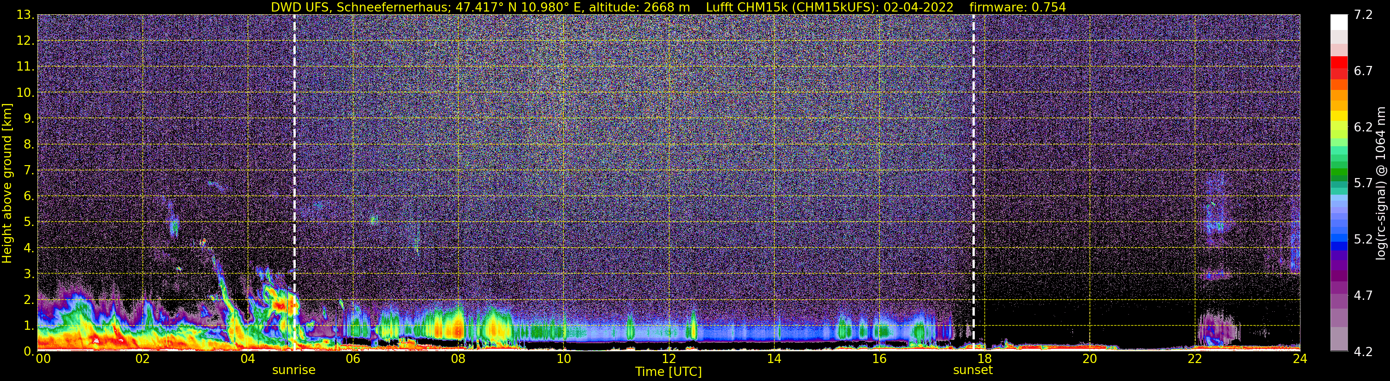Click the '5.2' colorbar value
Image resolution: width=1390 pixels, height=381 pixels.
coord(1363,239)
